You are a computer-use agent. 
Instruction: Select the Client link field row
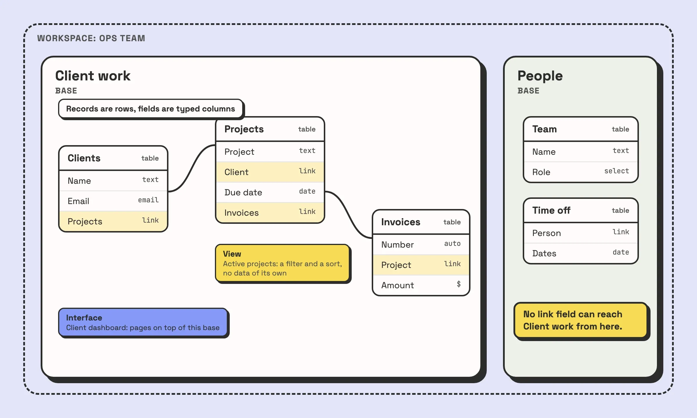(270, 172)
